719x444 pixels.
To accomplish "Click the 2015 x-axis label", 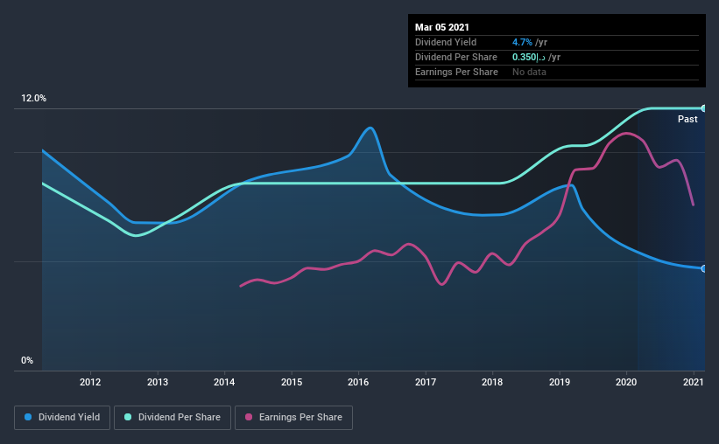I will click(292, 382).
